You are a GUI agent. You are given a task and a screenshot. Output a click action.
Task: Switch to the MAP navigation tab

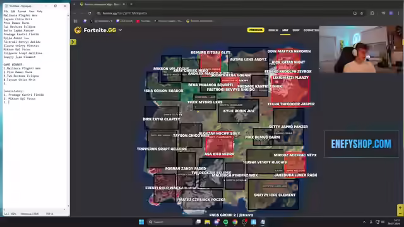(285, 30)
